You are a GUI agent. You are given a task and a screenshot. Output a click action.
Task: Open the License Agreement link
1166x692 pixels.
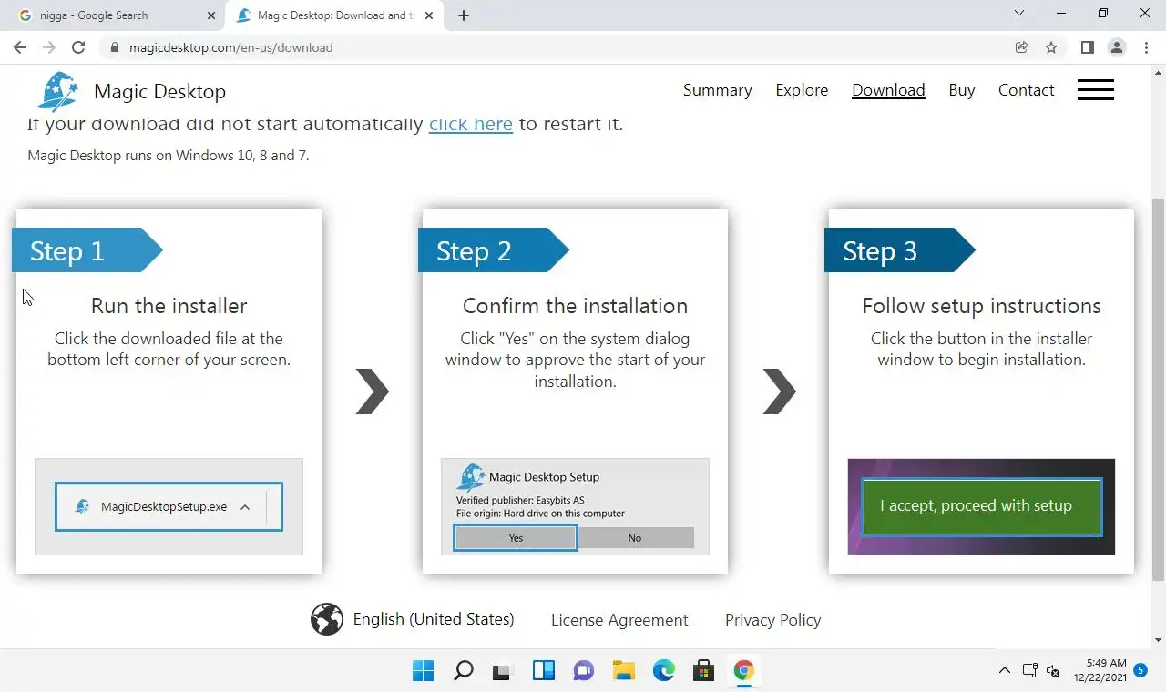coord(619,620)
